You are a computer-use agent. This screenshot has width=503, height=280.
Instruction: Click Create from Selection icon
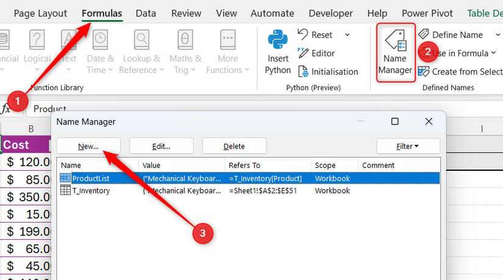click(424, 71)
